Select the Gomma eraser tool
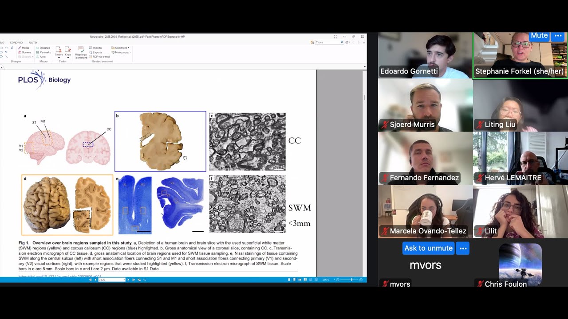The image size is (568, 319). pos(24,52)
